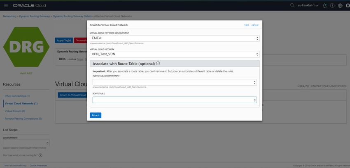Click the help link in the dialog header
Viewport: 350px width, 168px height.
tap(247, 25)
